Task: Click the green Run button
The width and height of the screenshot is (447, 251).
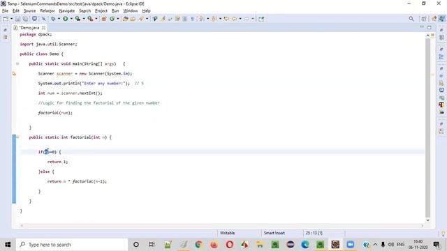Action: 65,19
